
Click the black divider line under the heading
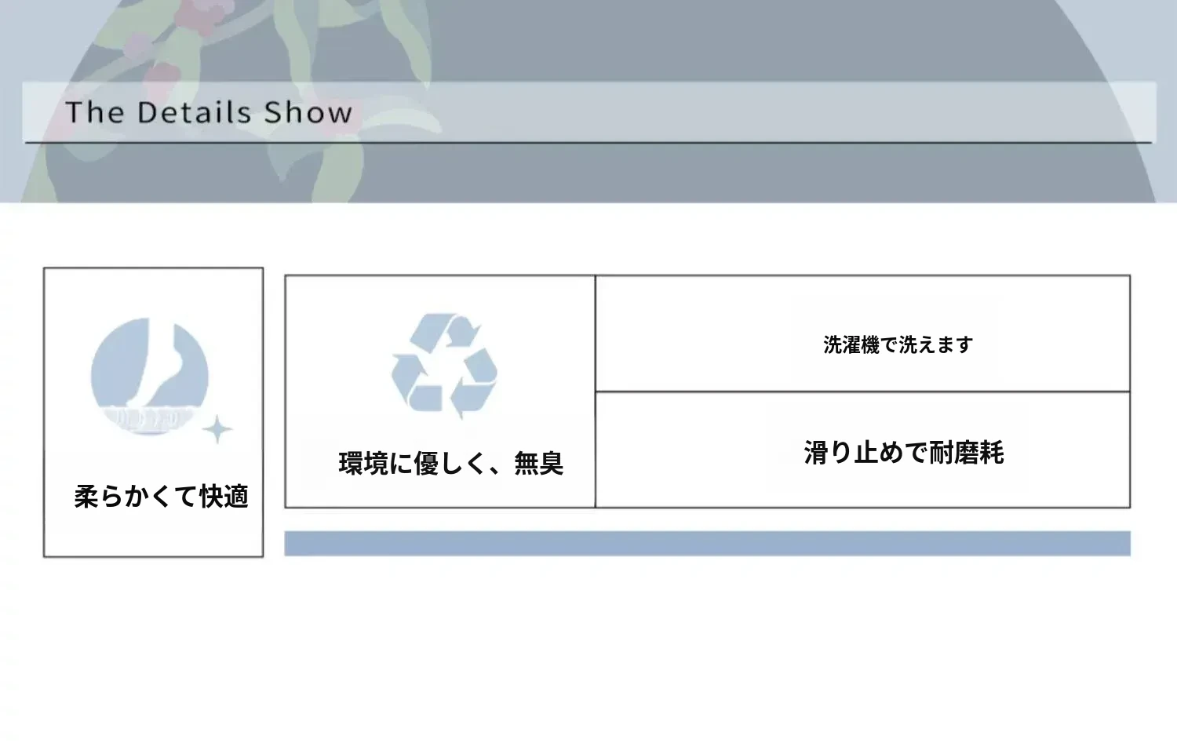pos(588,143)
